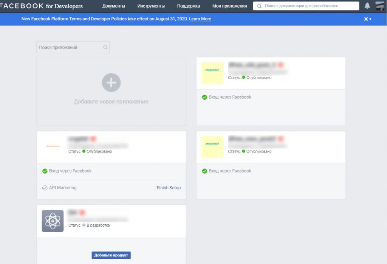
Task: Click Вход через Facebook in top-right card
Action: pyautogui.click(x=230, y=97)
